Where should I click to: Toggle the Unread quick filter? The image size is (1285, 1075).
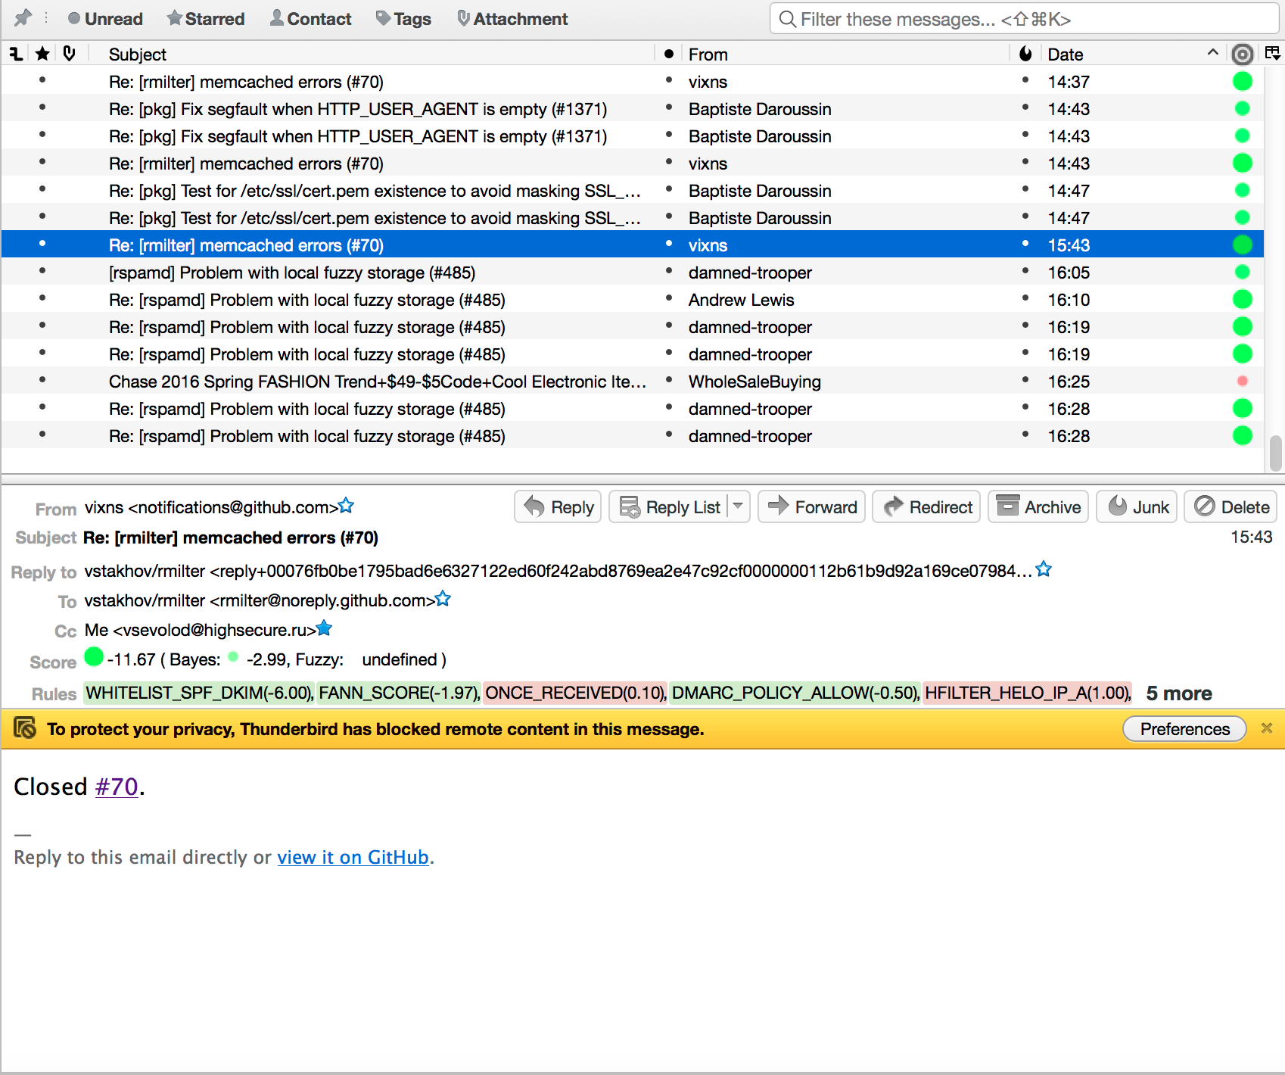coord(105,19)
